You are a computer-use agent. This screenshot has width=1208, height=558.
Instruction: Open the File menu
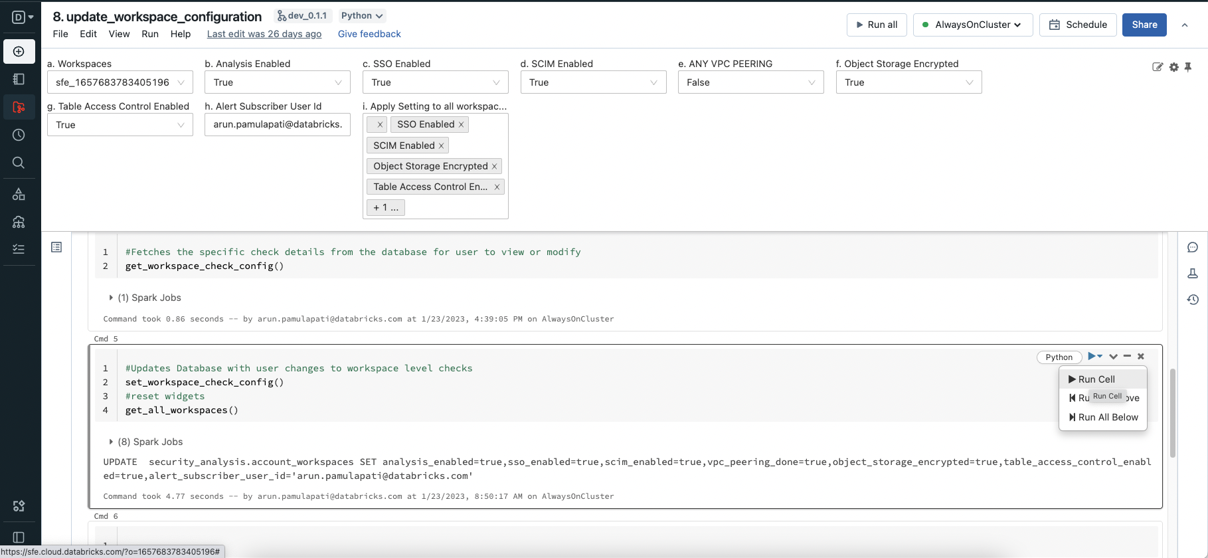pos(60,34)
